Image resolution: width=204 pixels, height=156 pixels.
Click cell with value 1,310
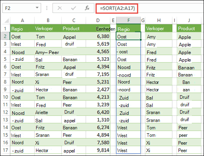click(x=98, y=120)
